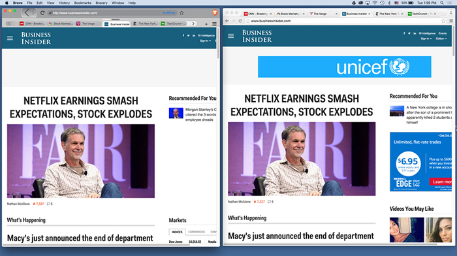Bookmark page with Brave's star icon

click(181, 12)
